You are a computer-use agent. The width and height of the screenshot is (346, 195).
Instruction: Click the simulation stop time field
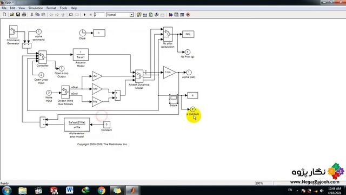click(x=99, y=15)
